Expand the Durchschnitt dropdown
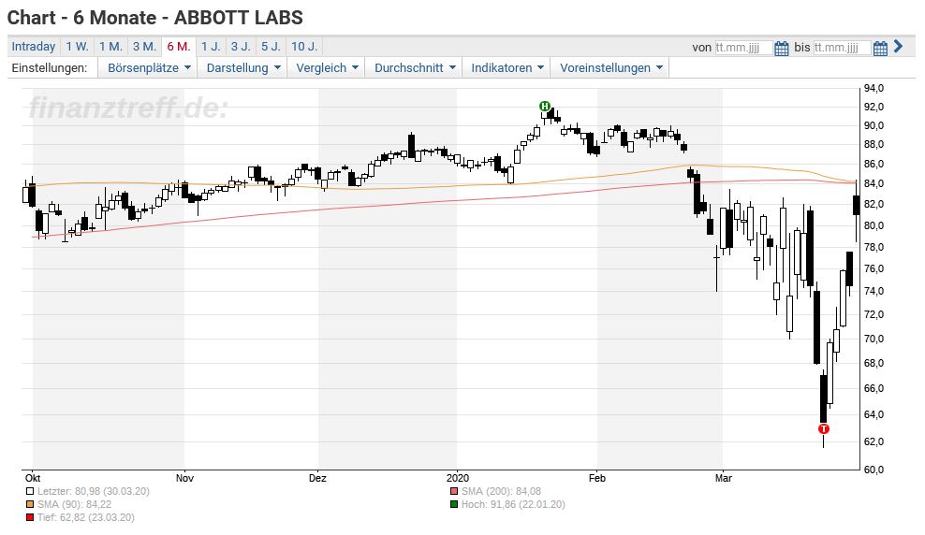 415,67
